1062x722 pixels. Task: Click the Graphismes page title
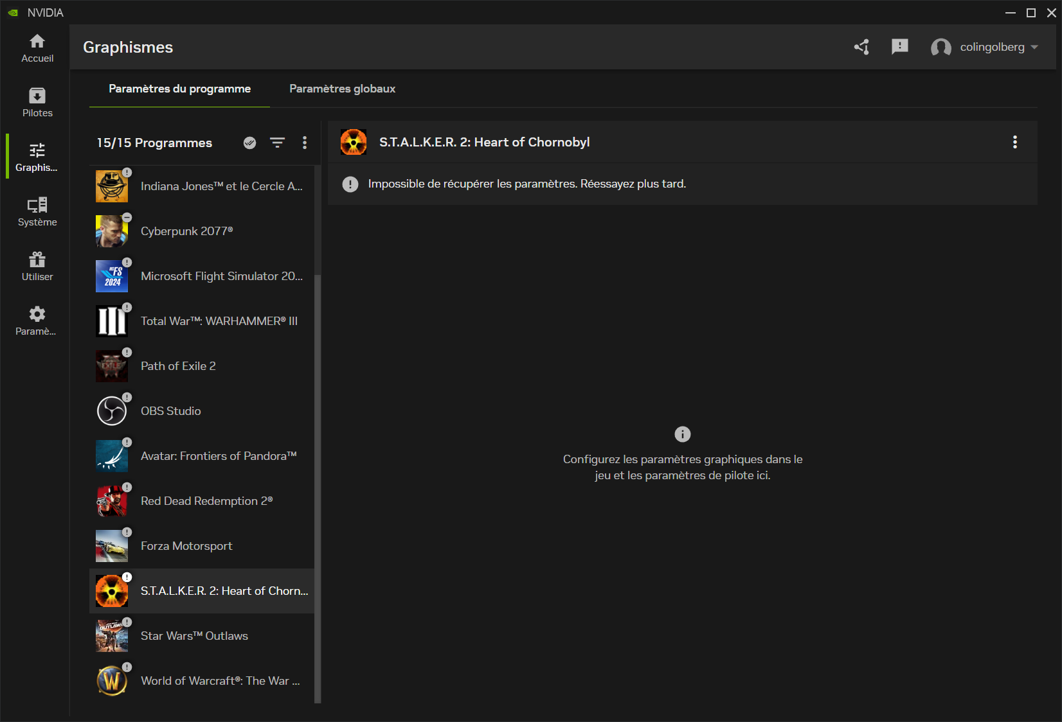point(128,47)
